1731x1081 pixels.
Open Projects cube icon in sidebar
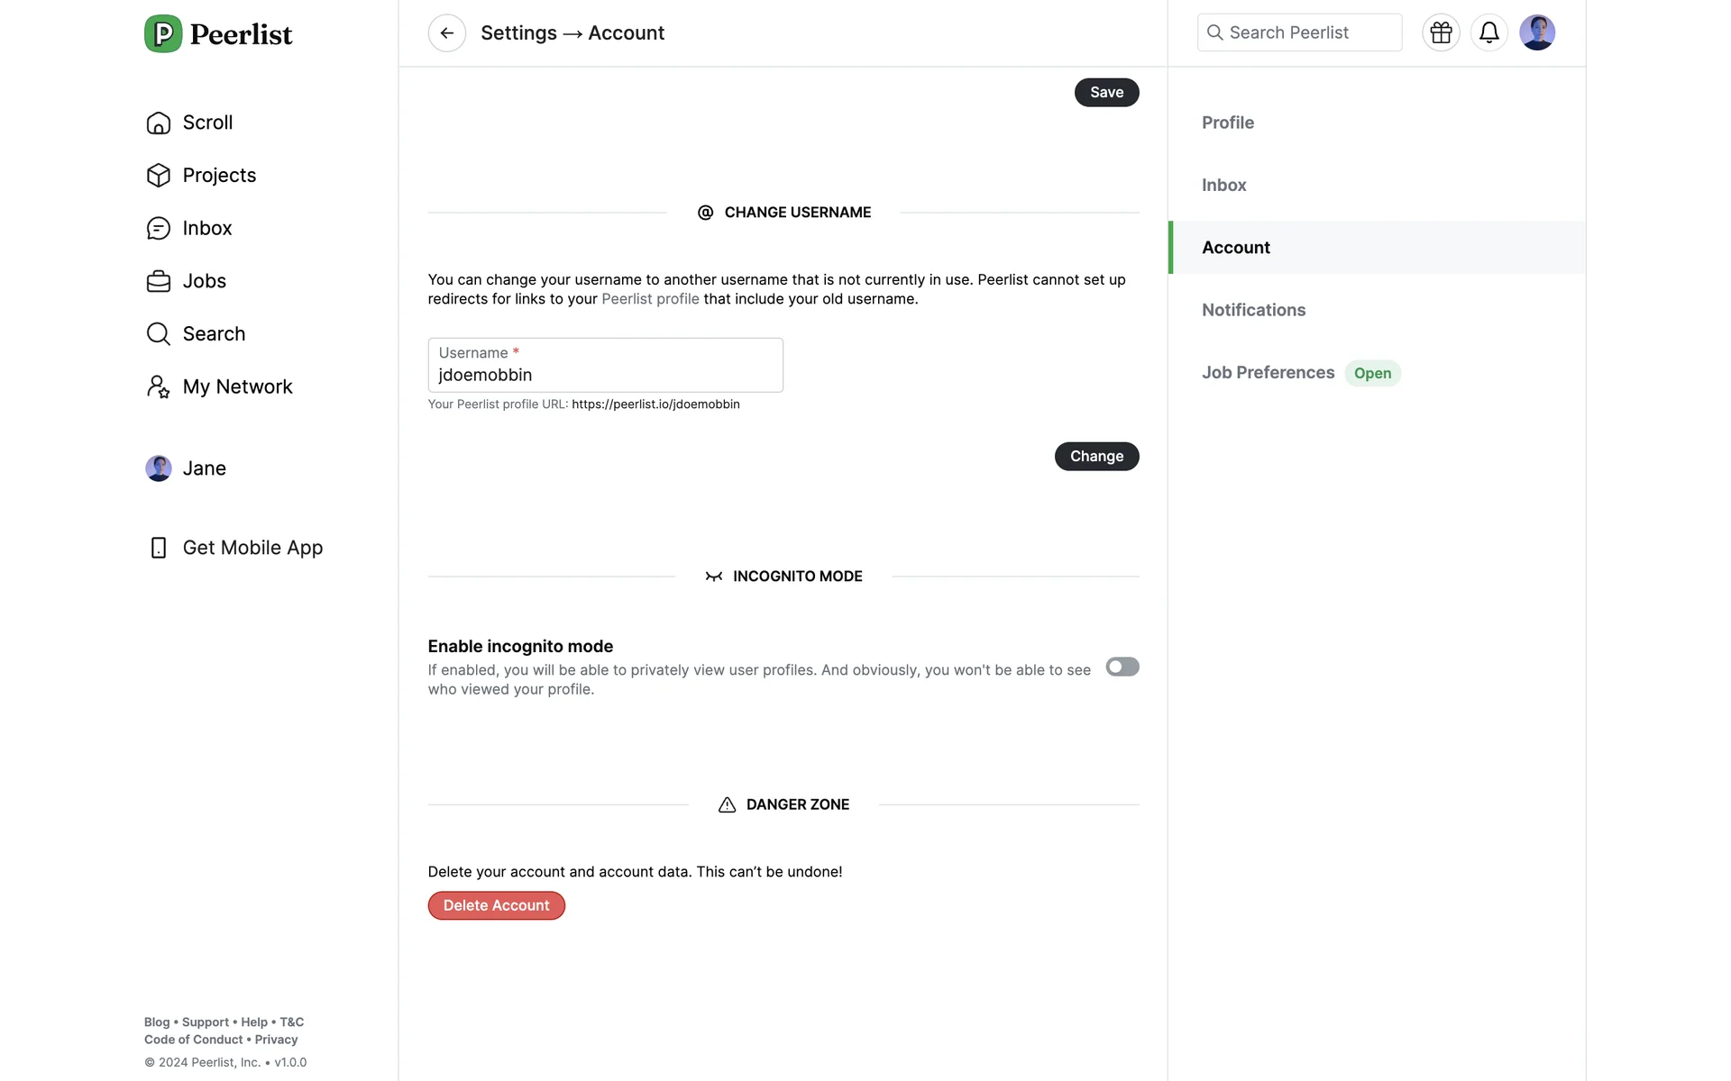click(159, 176)
